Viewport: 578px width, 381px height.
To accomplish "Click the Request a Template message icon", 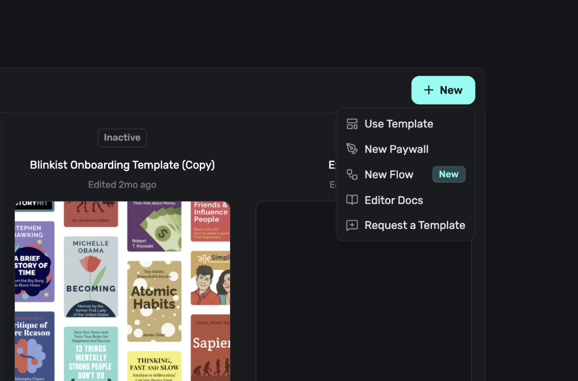I will 352,225.
